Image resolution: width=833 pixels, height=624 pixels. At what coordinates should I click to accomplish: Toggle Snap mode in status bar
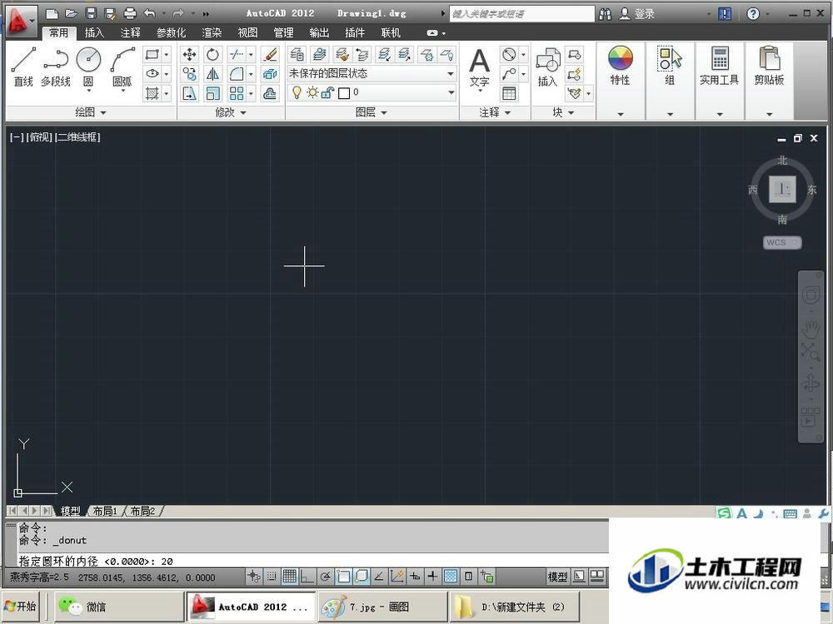tap(272, 577)
